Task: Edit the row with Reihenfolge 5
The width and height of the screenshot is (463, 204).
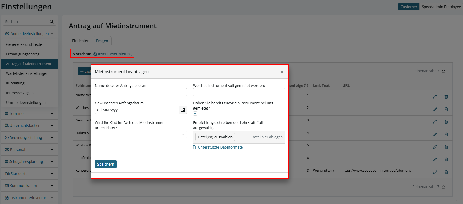Action: pos(435,147)
